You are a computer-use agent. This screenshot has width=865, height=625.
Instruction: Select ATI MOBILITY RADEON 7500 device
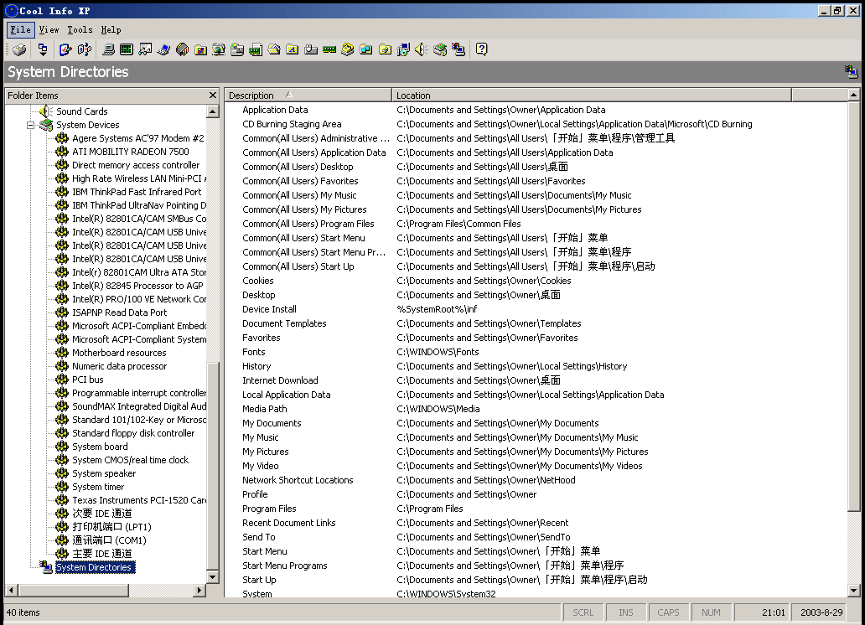click(130, 152)
